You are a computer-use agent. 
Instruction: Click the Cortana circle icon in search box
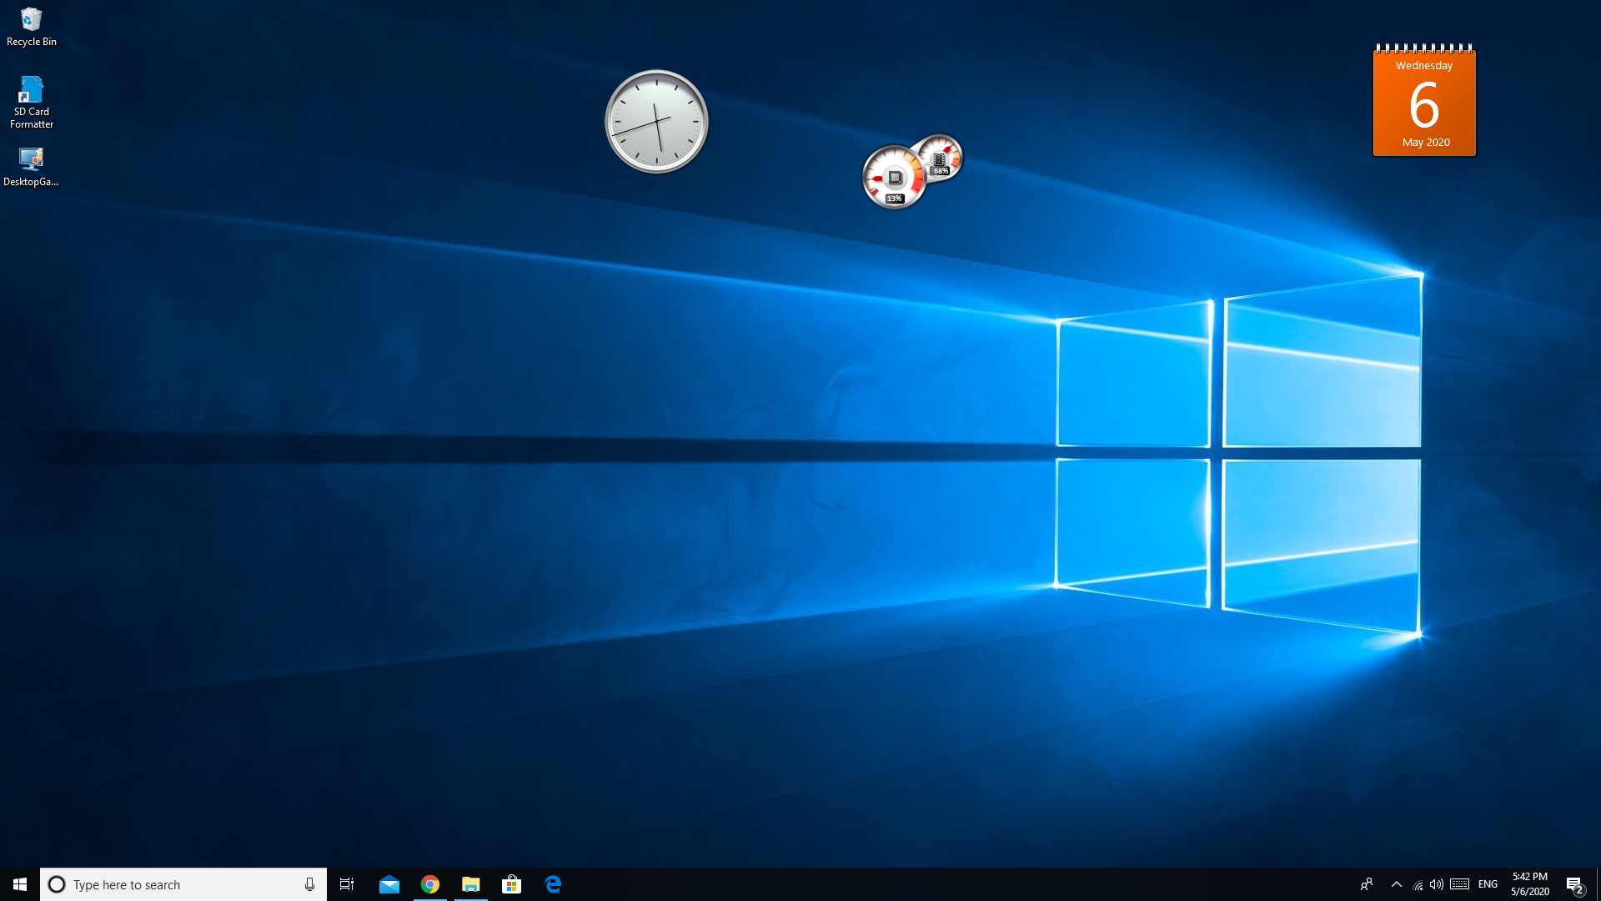click(x=57, y=884)
